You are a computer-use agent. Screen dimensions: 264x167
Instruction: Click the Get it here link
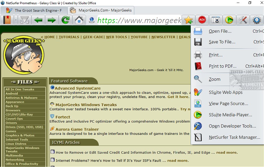click(178, 97)
